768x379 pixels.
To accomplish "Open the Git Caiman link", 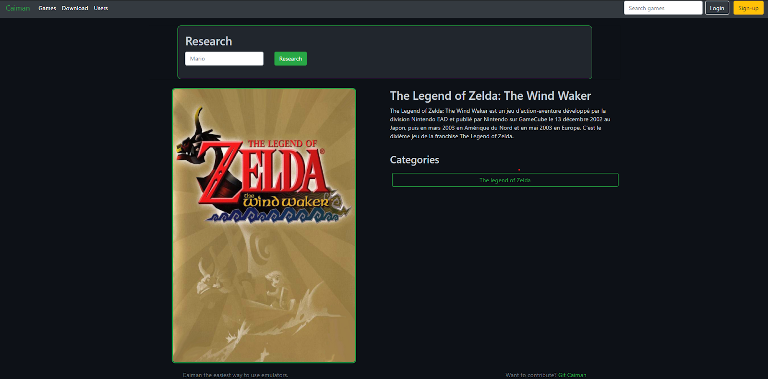I will point(572,375).
